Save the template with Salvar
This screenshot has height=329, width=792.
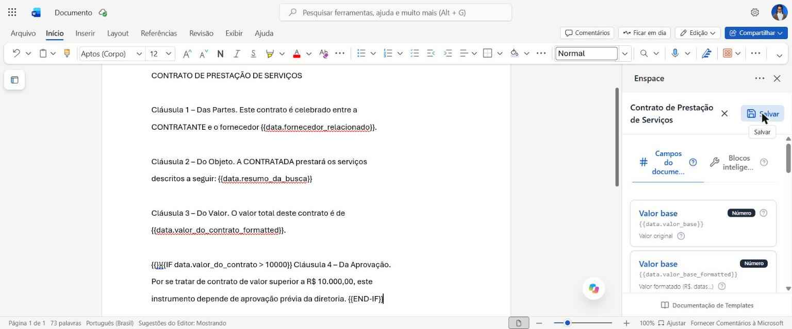(763, 114)
